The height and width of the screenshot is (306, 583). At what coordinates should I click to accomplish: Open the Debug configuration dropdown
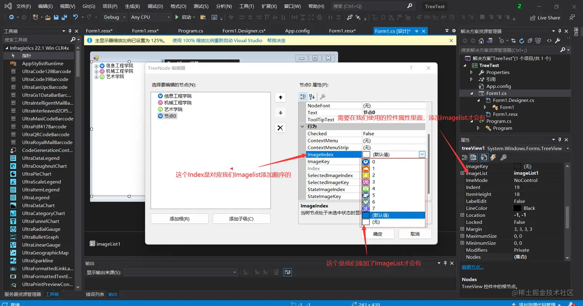[115, 17]
